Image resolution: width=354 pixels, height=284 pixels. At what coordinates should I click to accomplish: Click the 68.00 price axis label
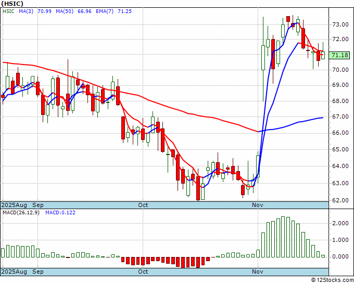pos(340,101)
